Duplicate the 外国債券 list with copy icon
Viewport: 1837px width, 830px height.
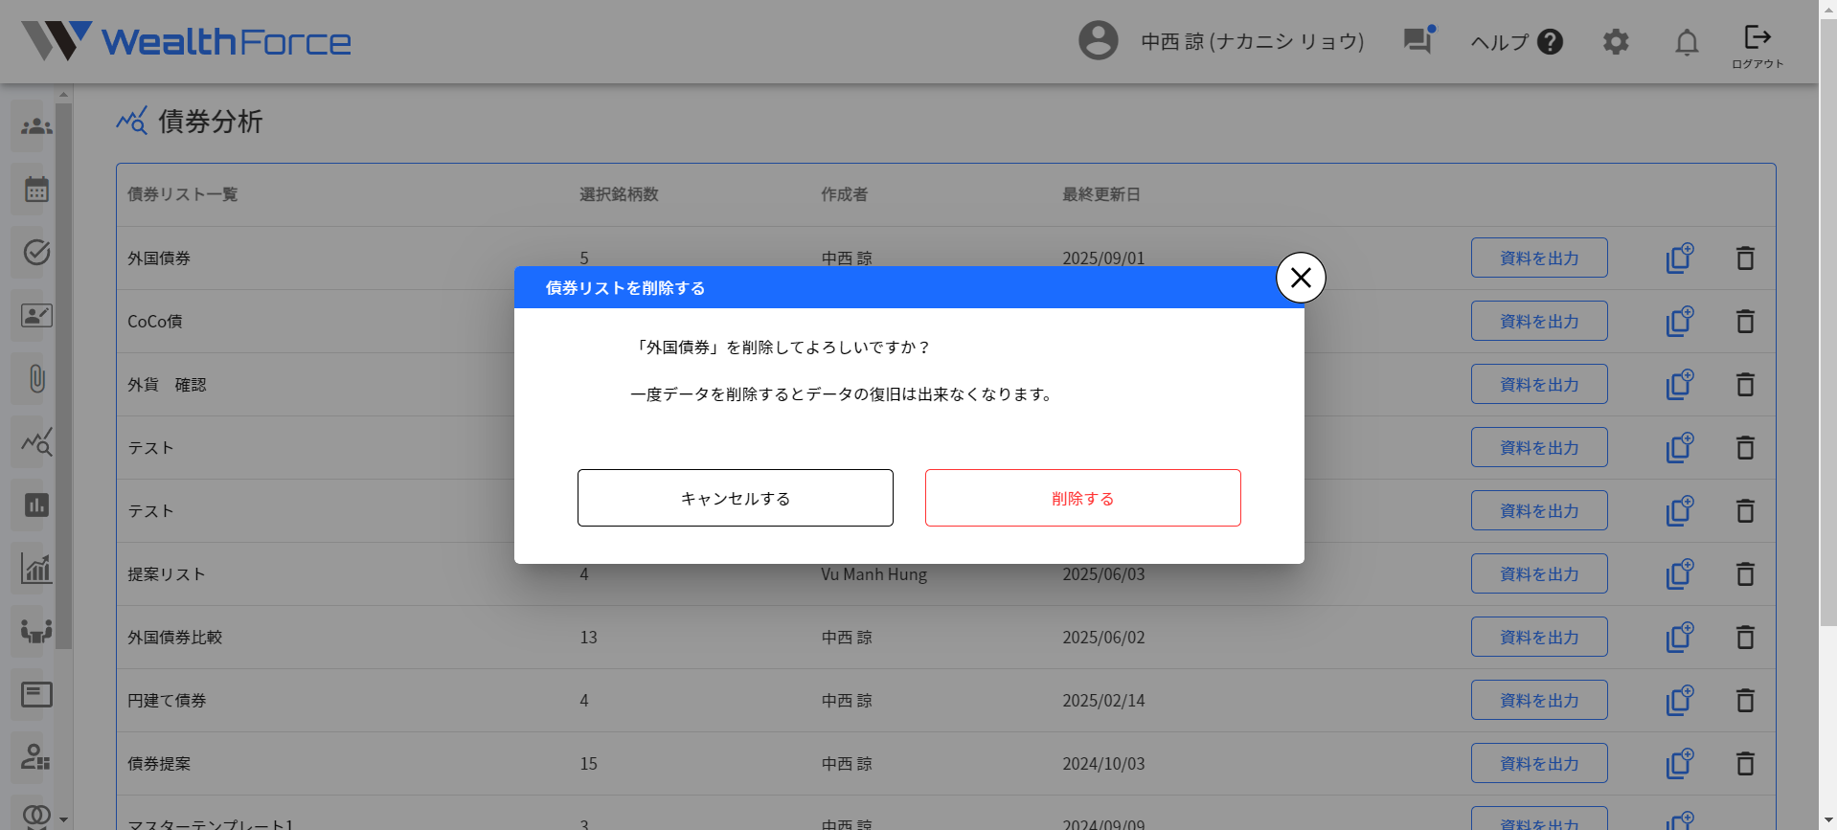[x=1680, y=258]
